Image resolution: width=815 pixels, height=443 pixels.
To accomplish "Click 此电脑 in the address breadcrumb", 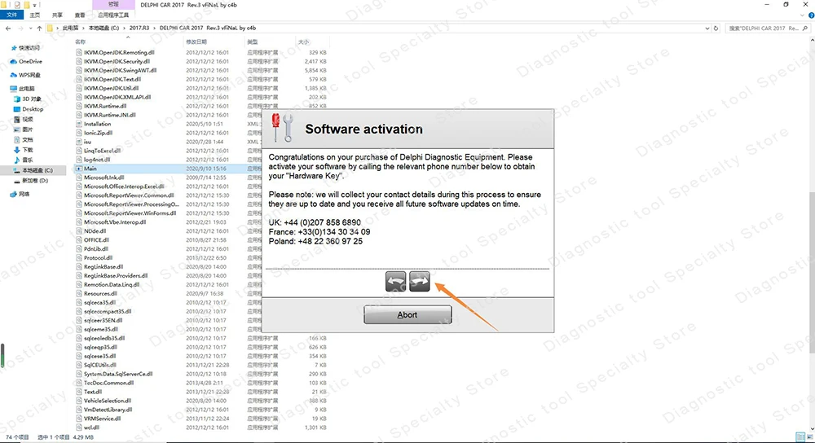I will [x=70, y=28].
